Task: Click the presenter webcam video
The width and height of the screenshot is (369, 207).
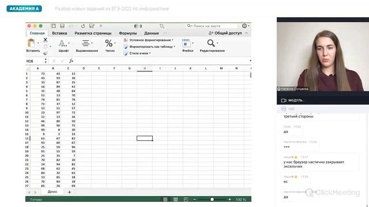Action: [x=323, y=56]
